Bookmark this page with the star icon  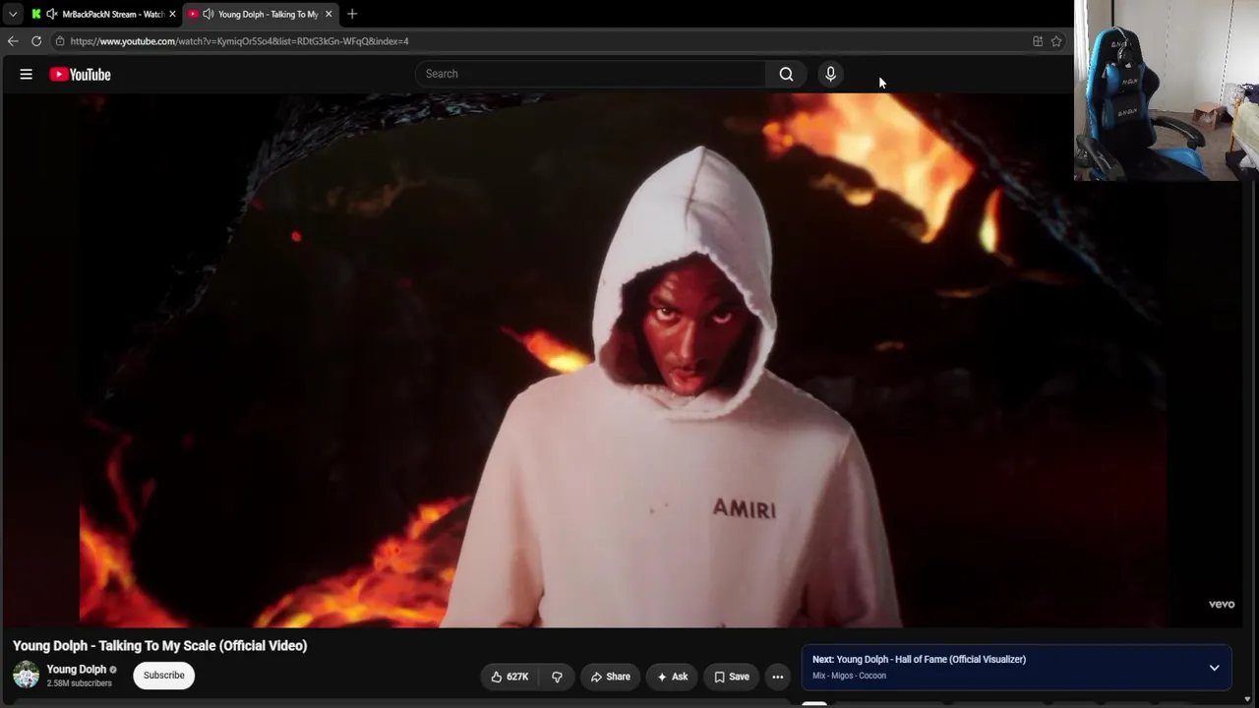coord(1056,41)
